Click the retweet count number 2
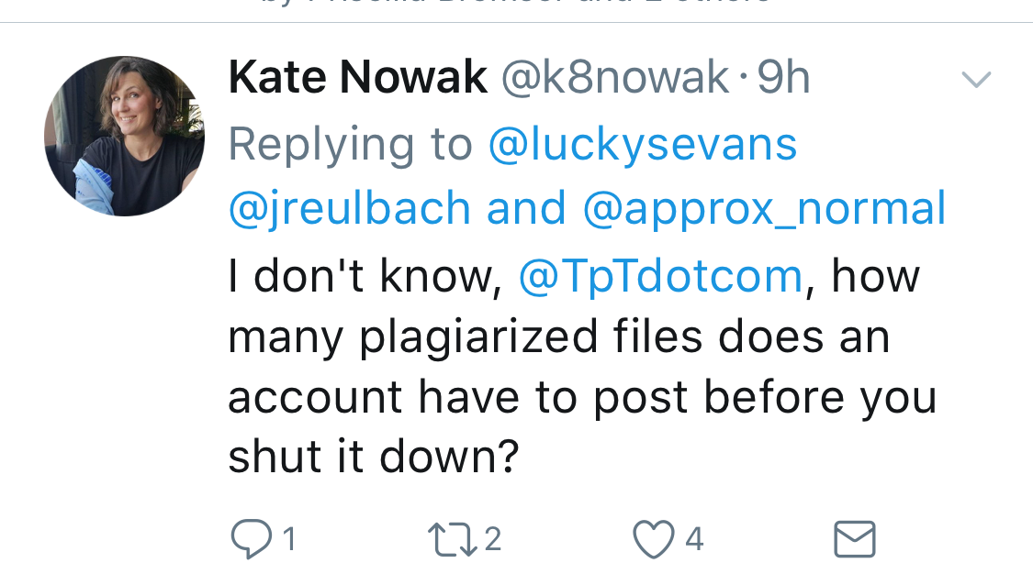Screen dimensions: 1033x585 click(x=493, y=539)
